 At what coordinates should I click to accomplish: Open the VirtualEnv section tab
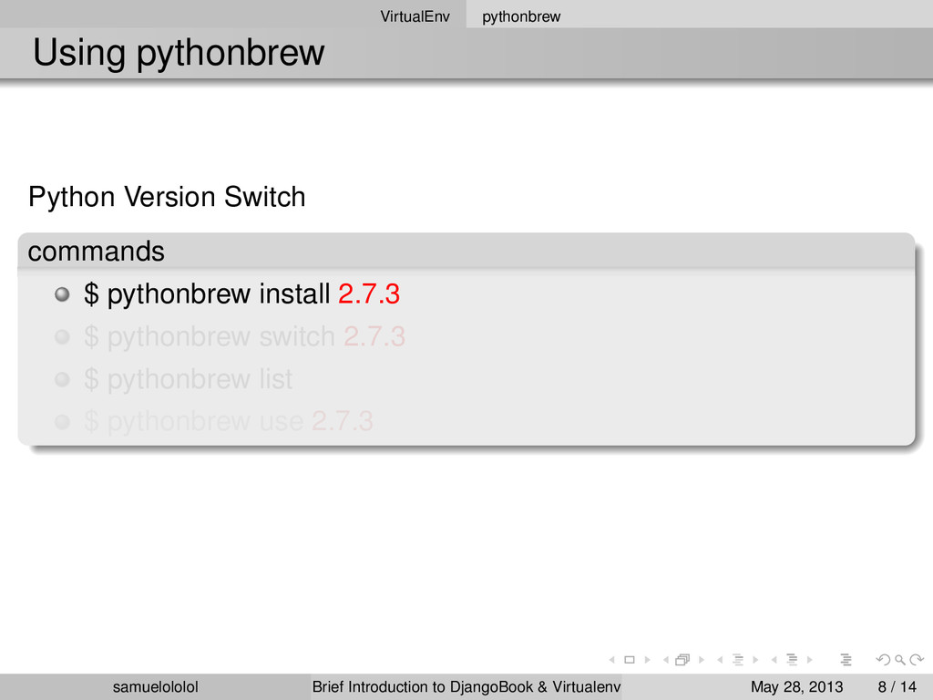[x=415, y=16]
